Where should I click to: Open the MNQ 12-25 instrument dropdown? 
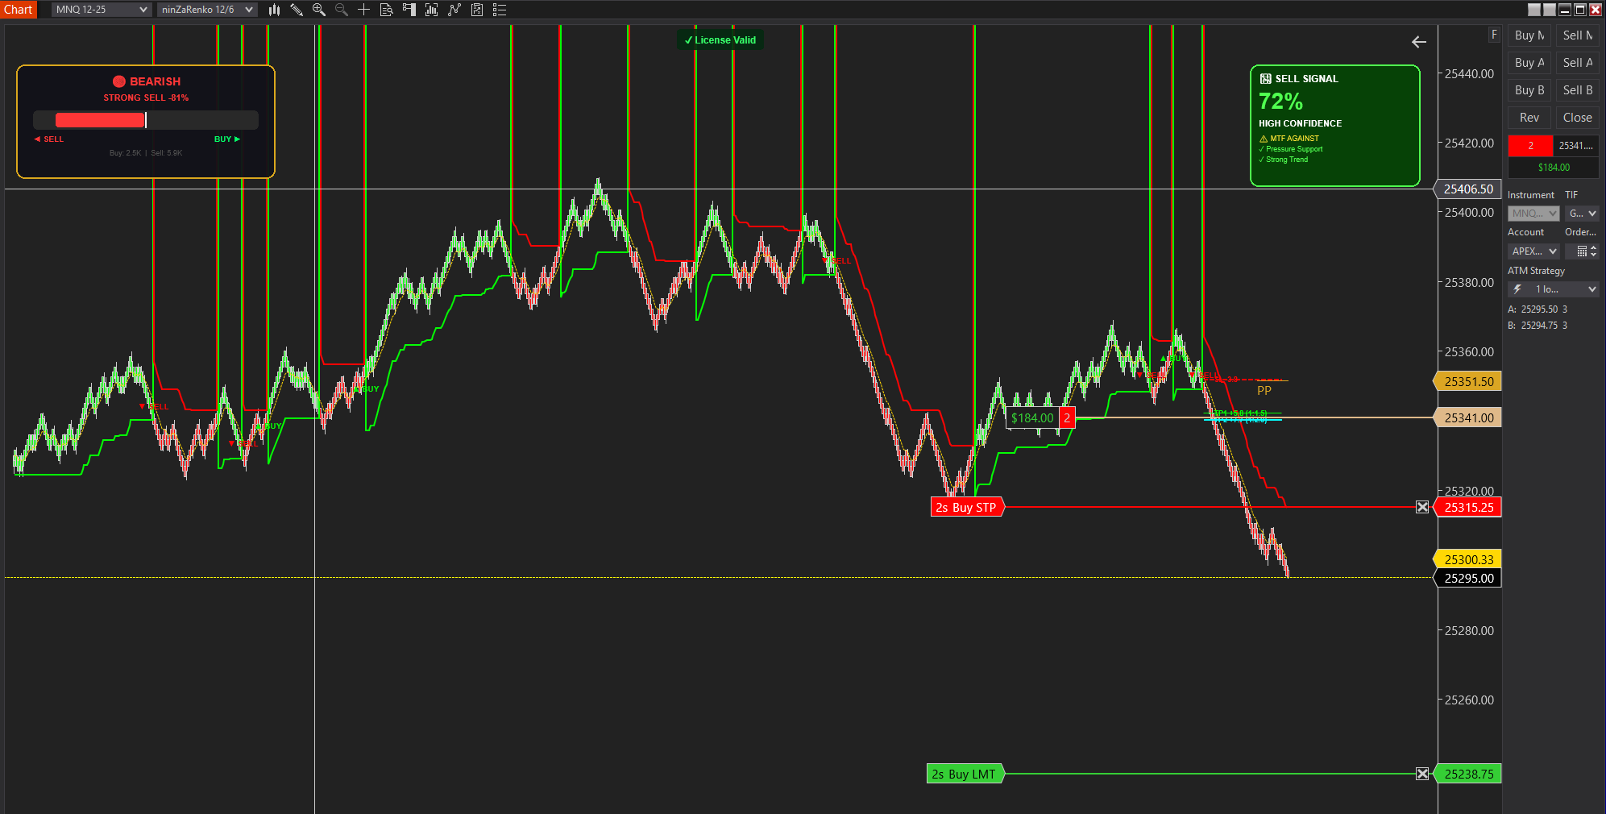(102, 10)
